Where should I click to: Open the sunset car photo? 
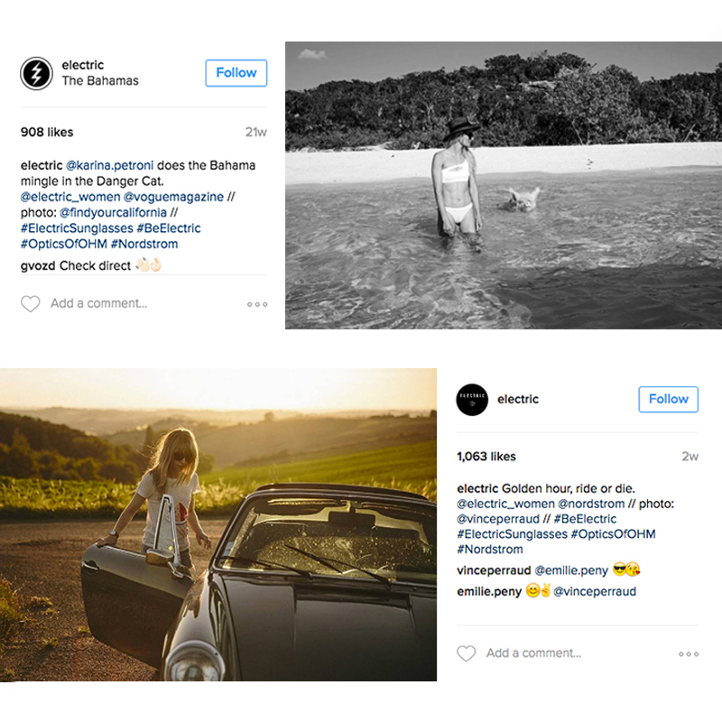218,524
